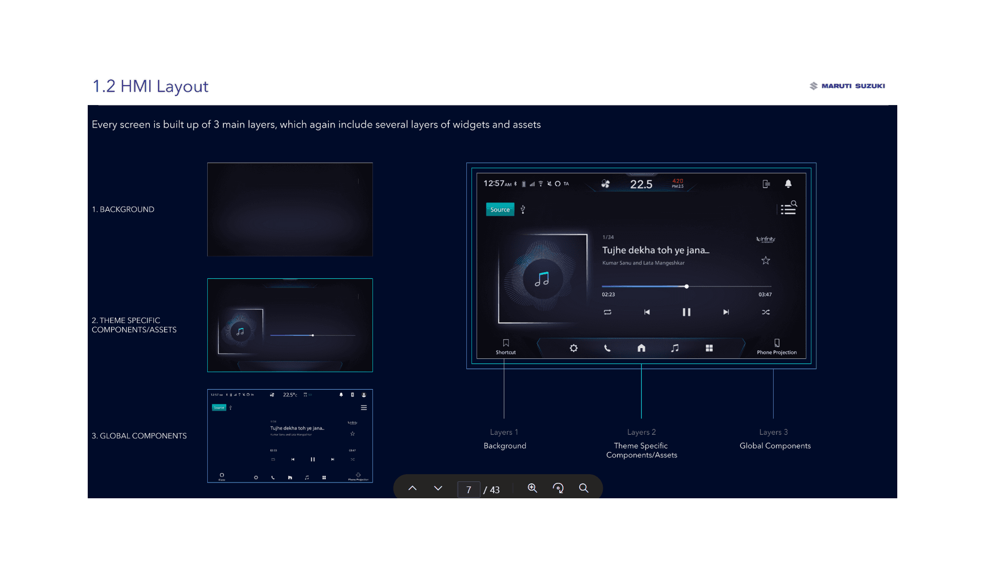Go to the previous PDF page with the up chevron

pos(412,489)
